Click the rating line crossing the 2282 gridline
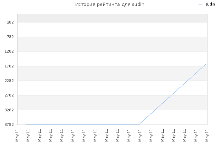Image resolution: width=221 pixels, height=166 pixels. point(187,81)
